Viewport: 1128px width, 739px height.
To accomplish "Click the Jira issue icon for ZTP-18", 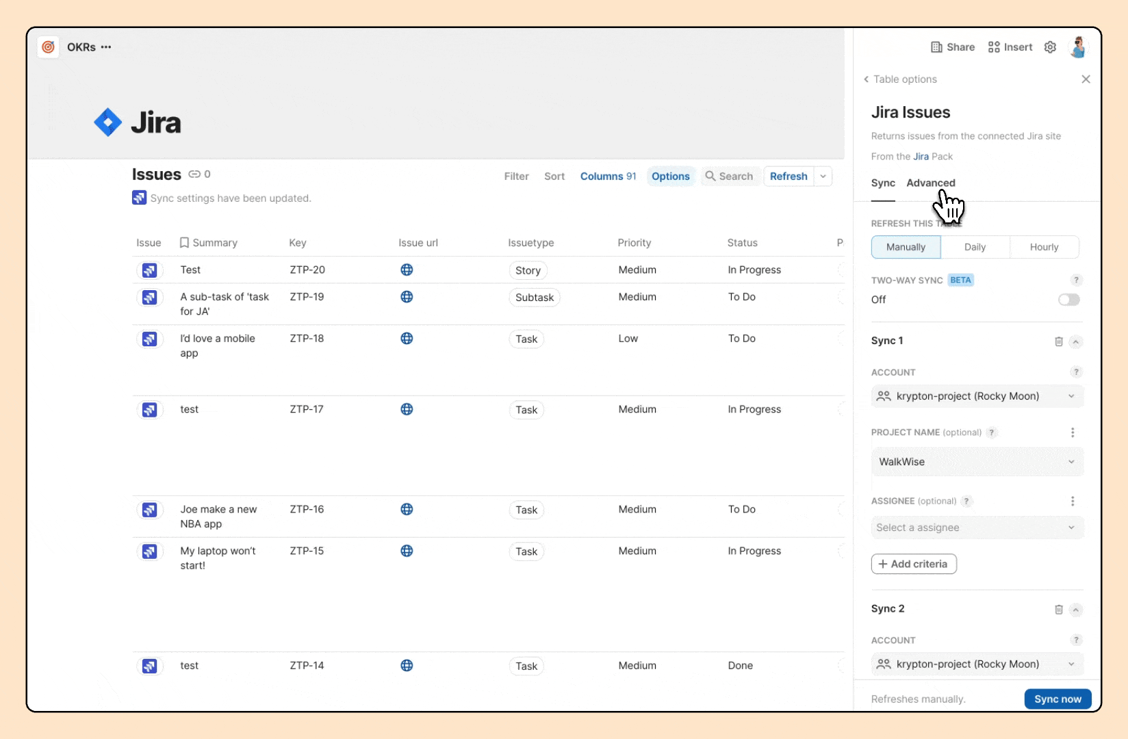I will 149,339.
